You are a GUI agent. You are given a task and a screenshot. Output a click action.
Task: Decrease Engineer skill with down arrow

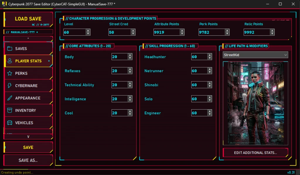point(210,114)
